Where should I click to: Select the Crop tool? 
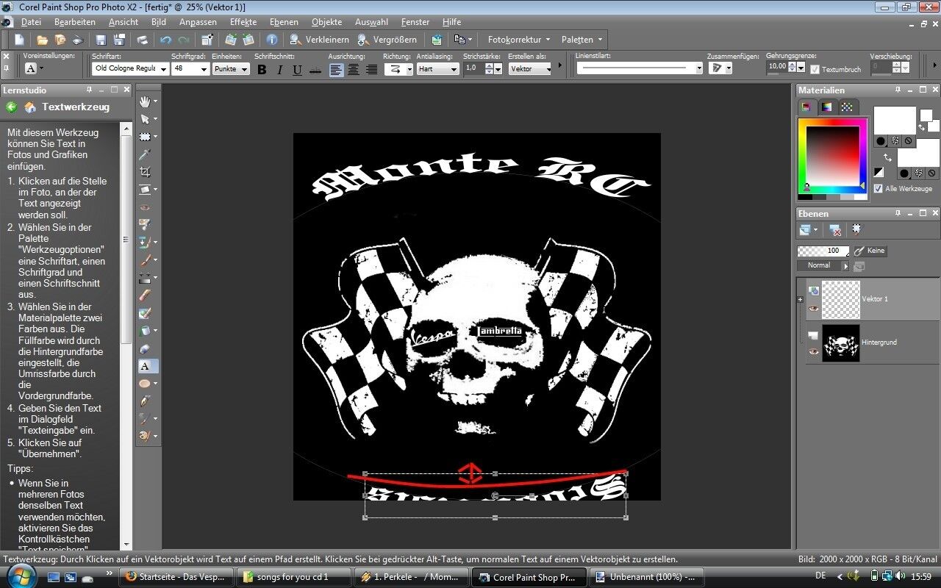(x=145, y=172)
